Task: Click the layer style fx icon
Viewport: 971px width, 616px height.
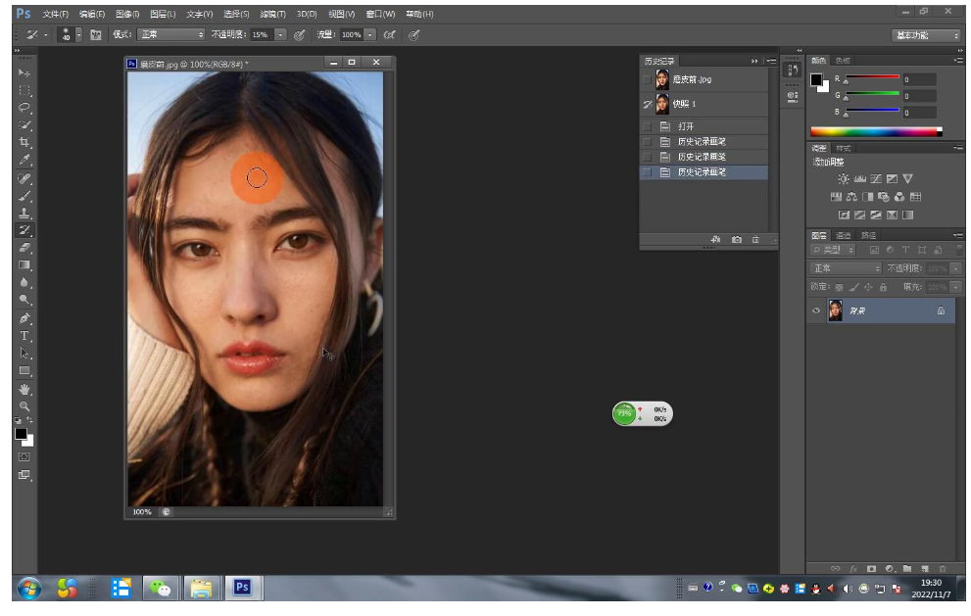Action: click(853, 568)
